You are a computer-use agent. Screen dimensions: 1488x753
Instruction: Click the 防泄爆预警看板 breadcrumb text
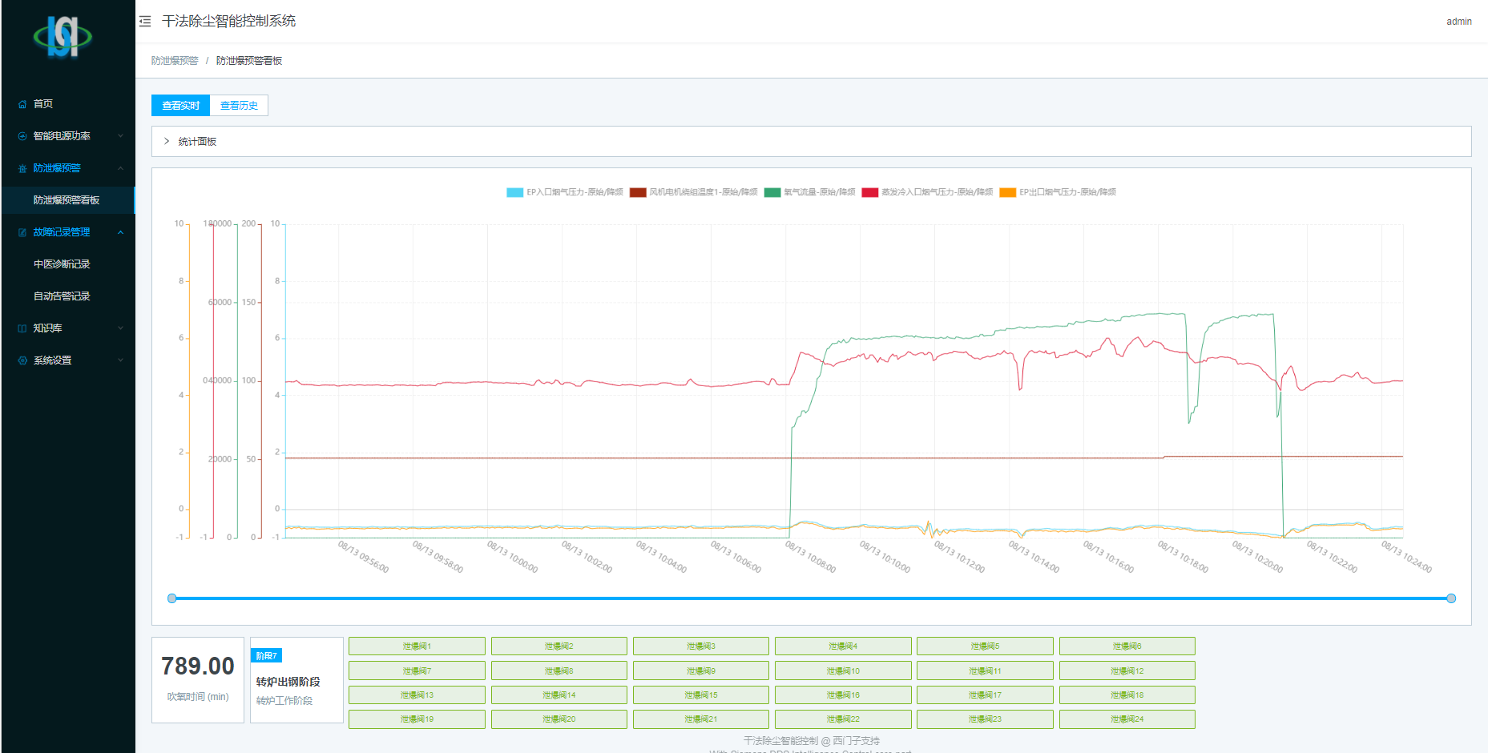249,61
